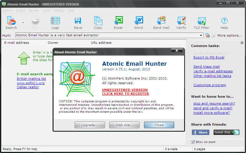Screen dimensions: 246x153
Task: Open the Export menu
Action: click(21, 10)
